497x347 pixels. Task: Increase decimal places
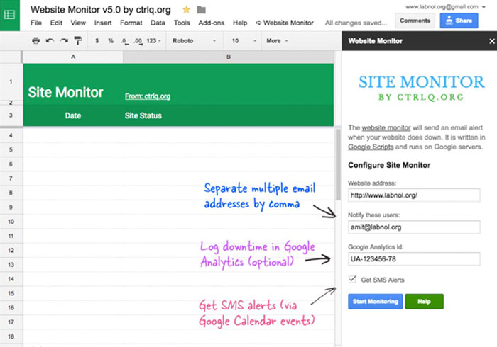tap(138, 41)
